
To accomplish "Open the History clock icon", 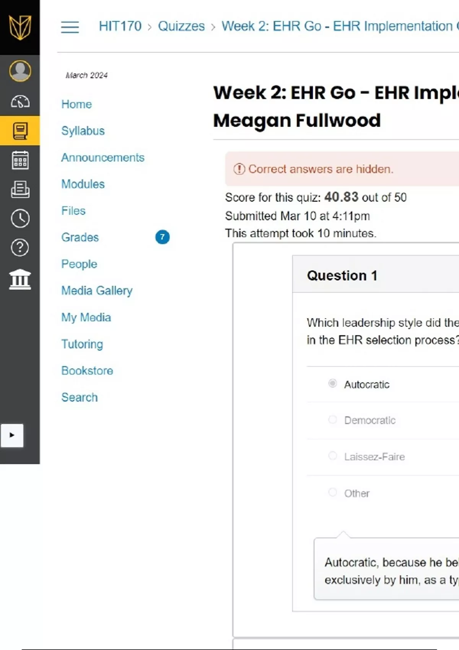I will point(20,218).
